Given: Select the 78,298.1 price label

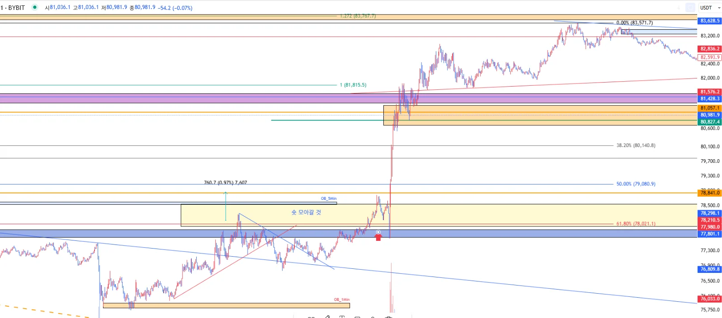Looking at the screenshot, I should [710, 213].
